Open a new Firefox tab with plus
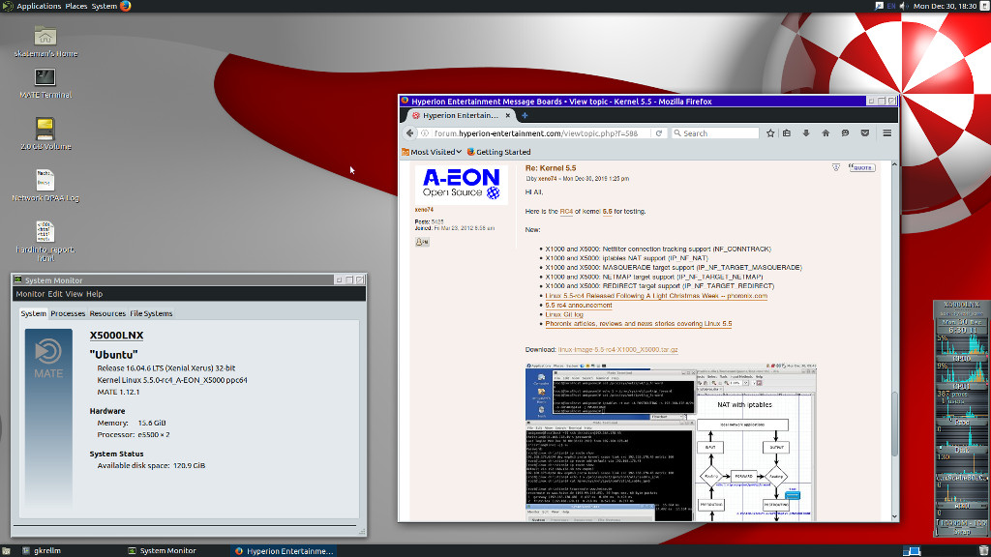 click(525, 116)
